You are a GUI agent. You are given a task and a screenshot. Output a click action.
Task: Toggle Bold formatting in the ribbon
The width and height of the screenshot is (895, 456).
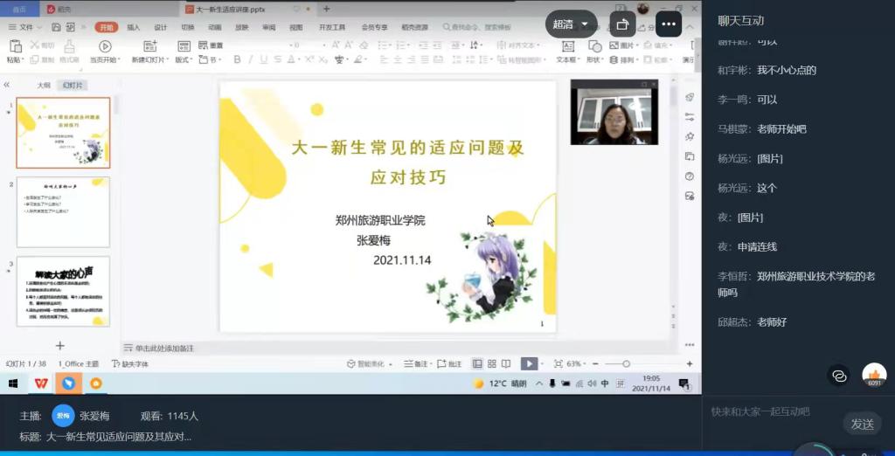click(237, 60)
